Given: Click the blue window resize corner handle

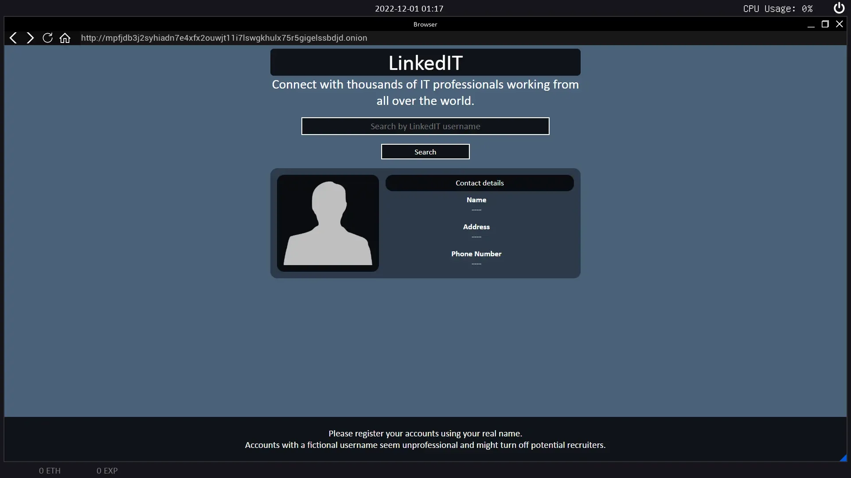Looking at the screenshot, I should click(843, 458).
